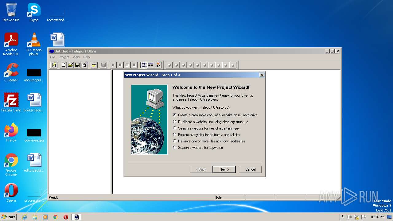Click the grayed preview icon in toolbar
Viewport: 393px width, 221px height.
pos(103,65)
